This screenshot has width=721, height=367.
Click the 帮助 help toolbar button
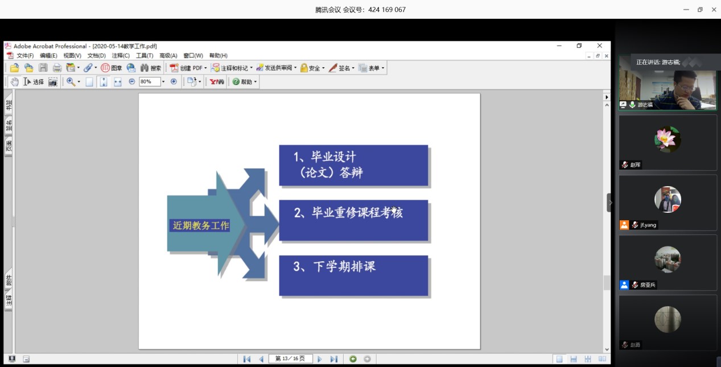tap(245, 82)
